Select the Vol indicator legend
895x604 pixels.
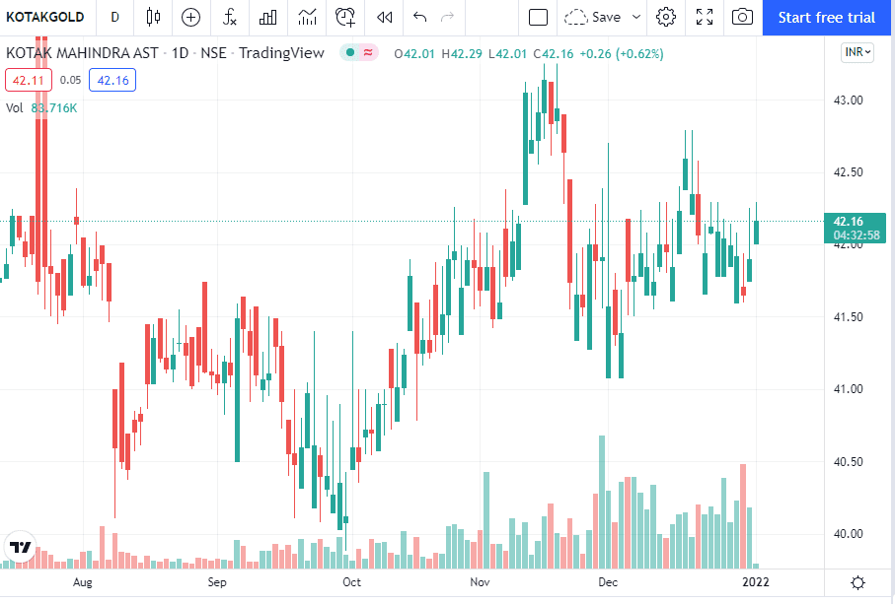[x=14, y=108]
